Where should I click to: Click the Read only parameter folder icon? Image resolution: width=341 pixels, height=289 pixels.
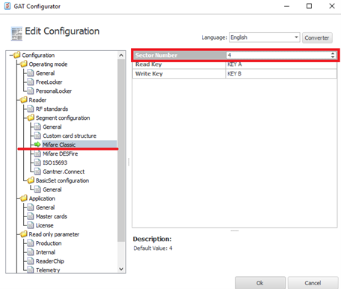24,234
